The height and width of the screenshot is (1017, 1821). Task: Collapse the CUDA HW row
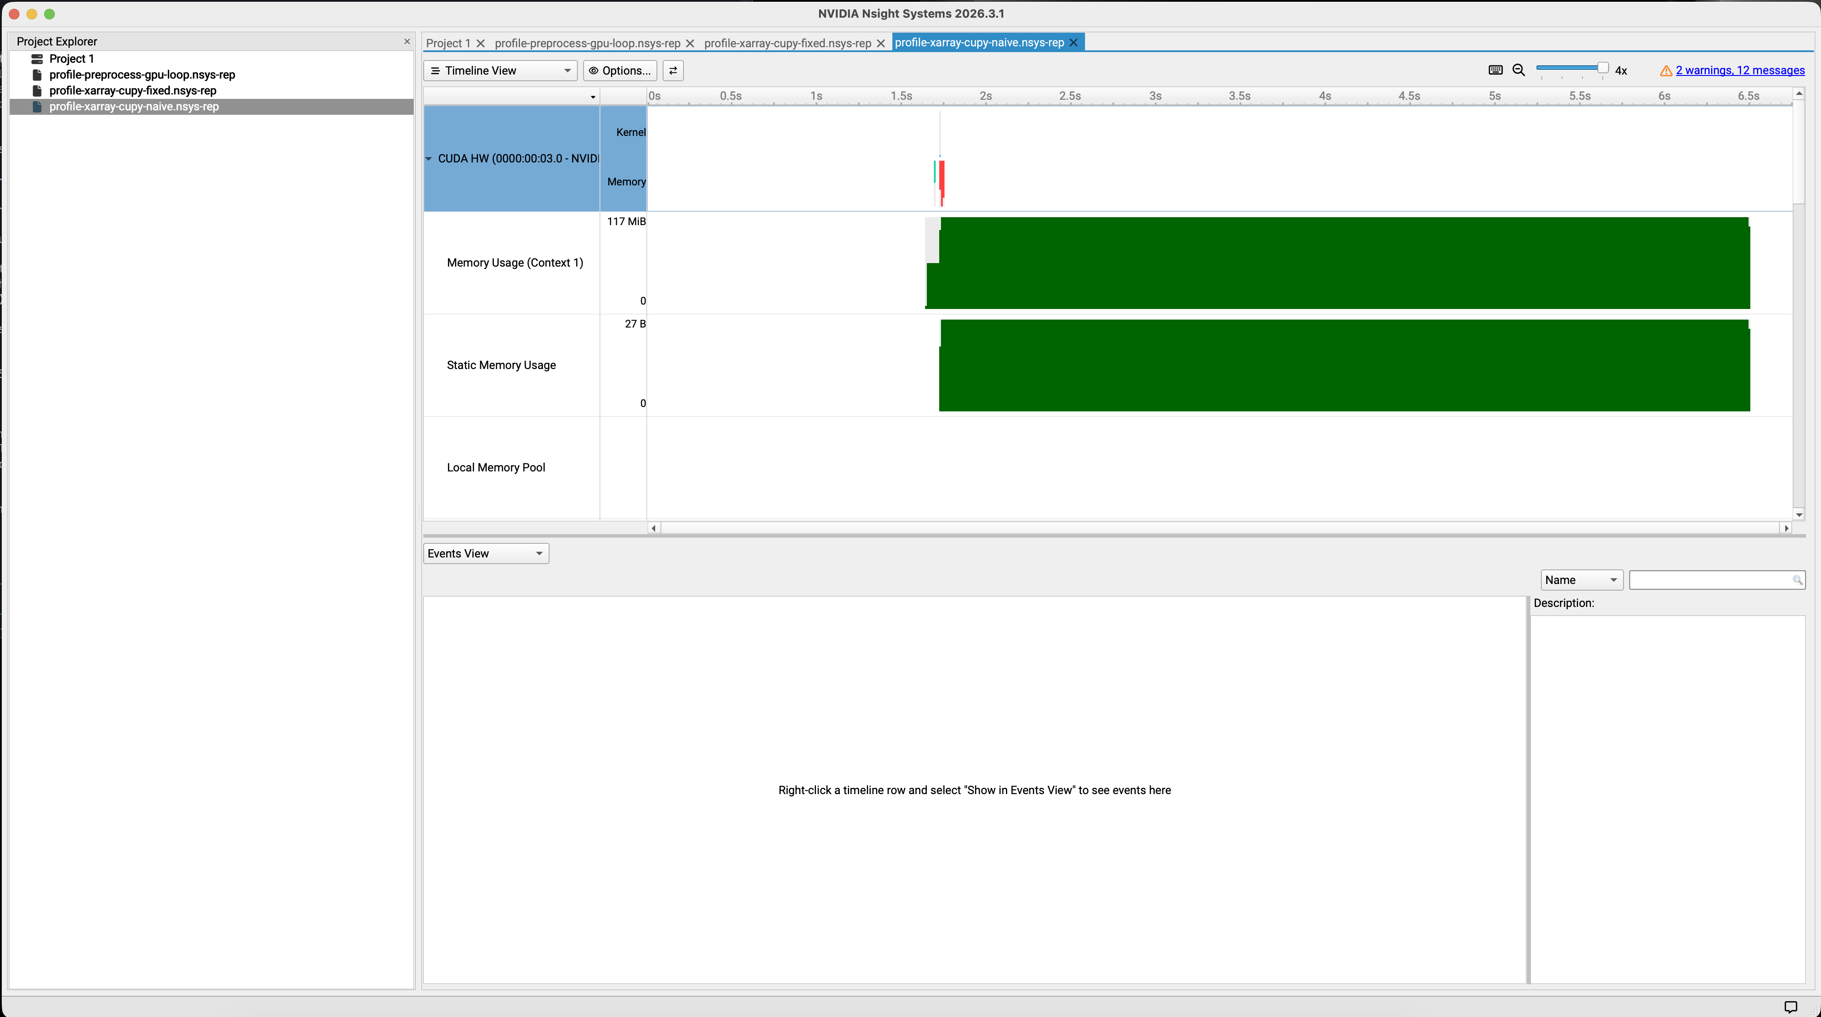pos(429,159)
